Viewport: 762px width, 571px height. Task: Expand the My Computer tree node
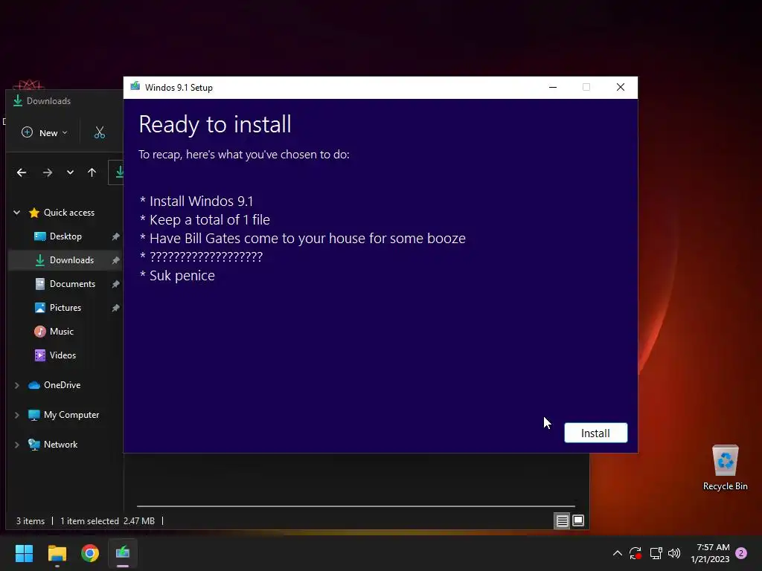click(x=17, y=415)
